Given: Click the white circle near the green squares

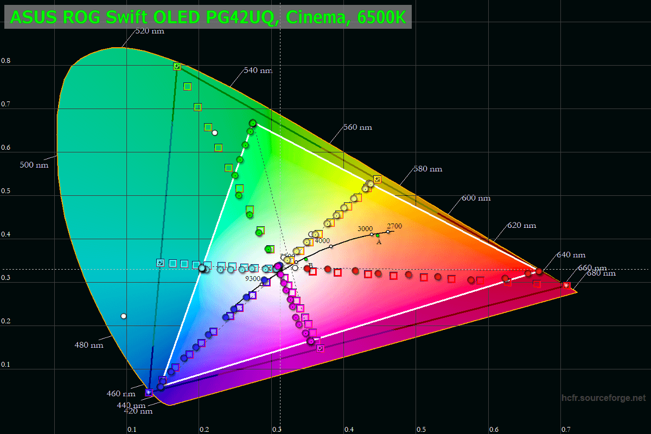Looking at the screenshot, I should (214, 132).
